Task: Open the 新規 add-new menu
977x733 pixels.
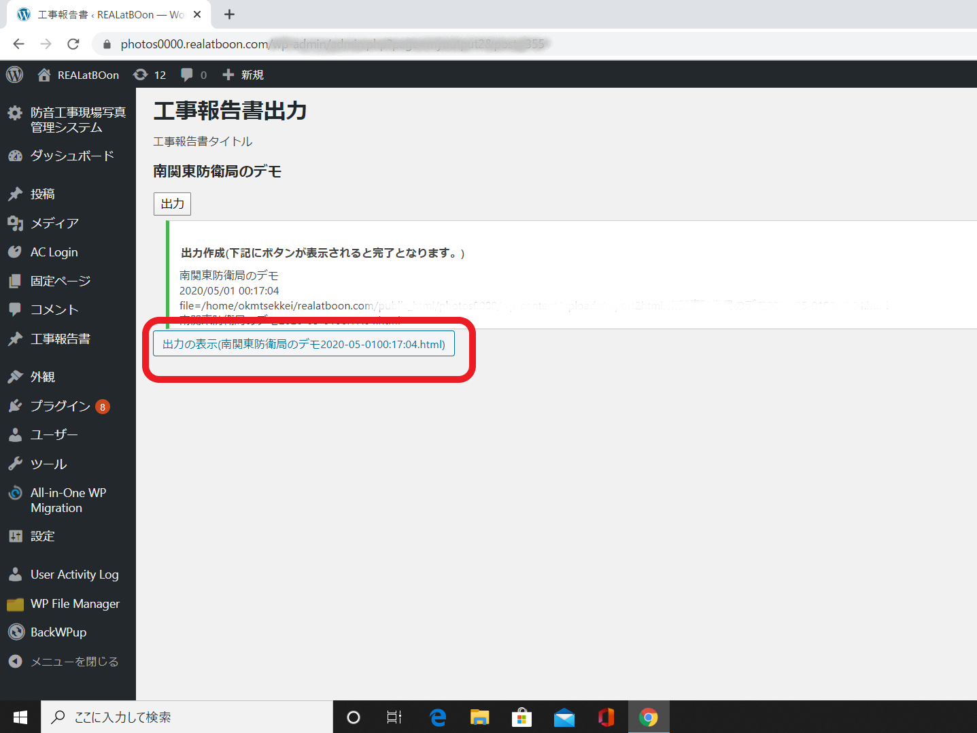Action: tap(243, 75)
